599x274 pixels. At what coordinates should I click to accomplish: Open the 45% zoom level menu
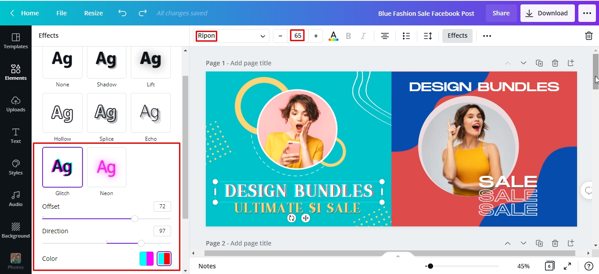(524, 266)
